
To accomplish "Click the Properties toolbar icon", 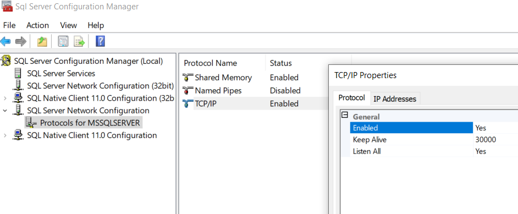I will click(x=63, y=42).
